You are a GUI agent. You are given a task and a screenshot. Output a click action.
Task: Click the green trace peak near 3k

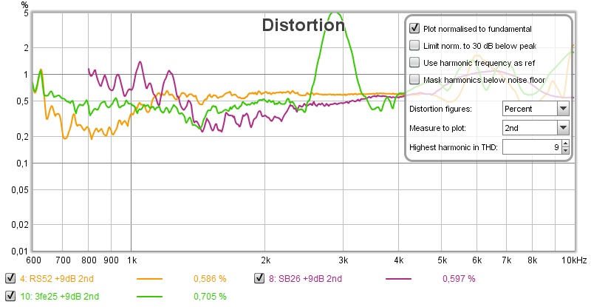(336, 13)
